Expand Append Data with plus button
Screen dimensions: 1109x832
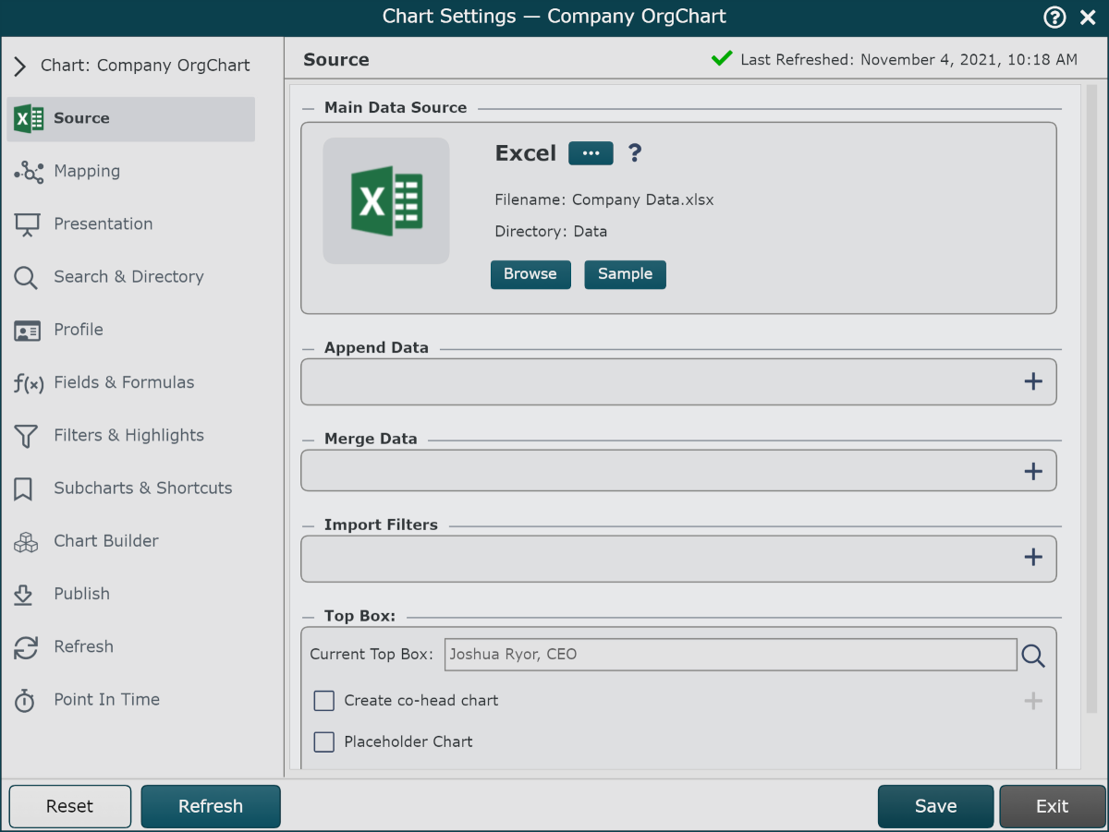tap(1033, 381)
